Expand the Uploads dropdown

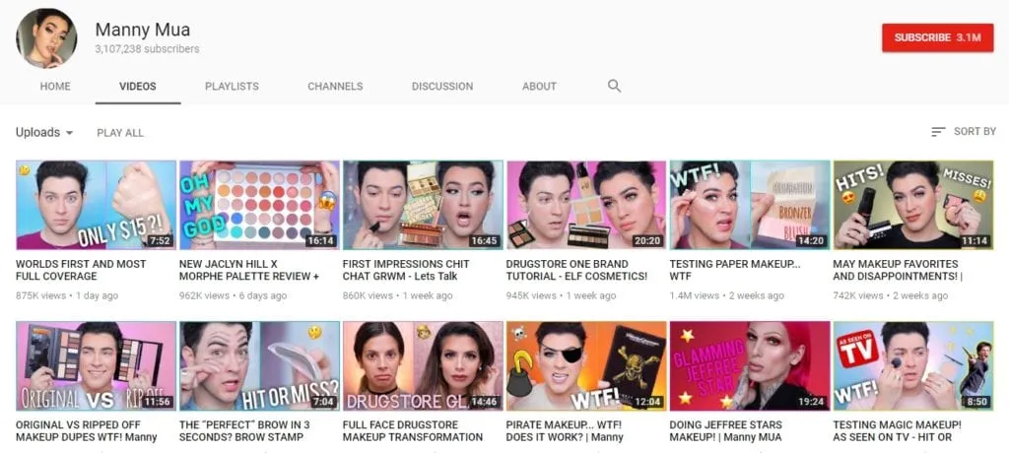44,133
